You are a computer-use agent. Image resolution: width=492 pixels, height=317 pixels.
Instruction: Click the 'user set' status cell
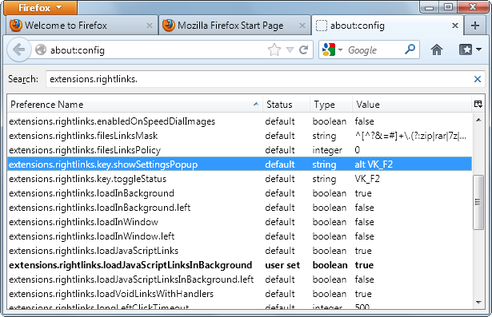click(x=282, y=265)
